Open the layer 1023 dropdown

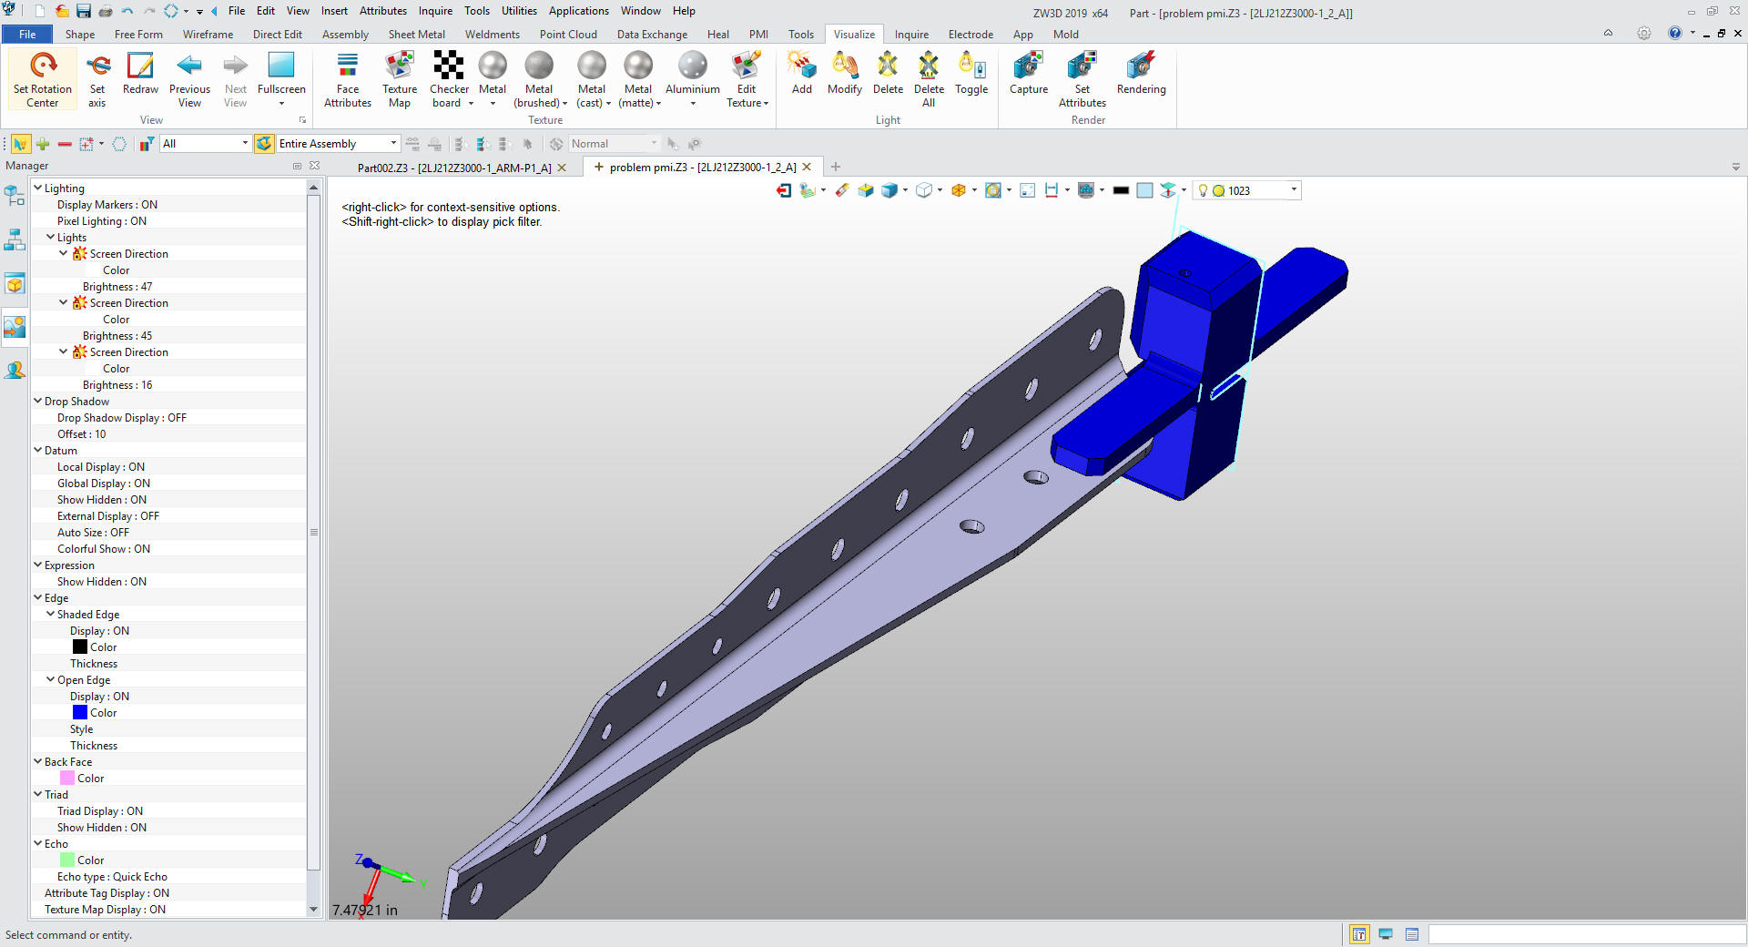coord(1293,190)
